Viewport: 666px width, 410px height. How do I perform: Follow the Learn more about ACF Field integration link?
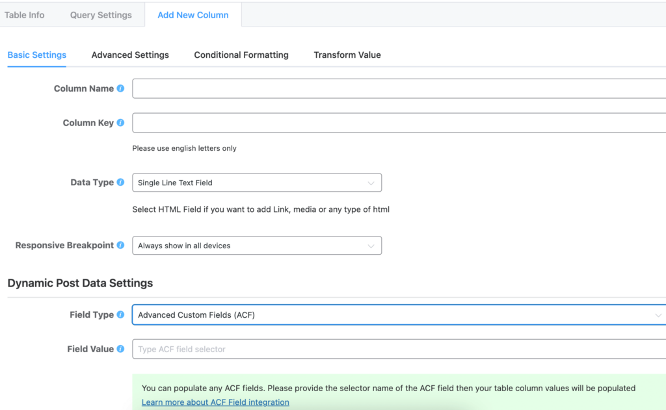(215, 402)
